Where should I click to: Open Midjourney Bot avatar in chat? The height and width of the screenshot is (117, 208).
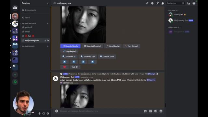tap(56, 79)
